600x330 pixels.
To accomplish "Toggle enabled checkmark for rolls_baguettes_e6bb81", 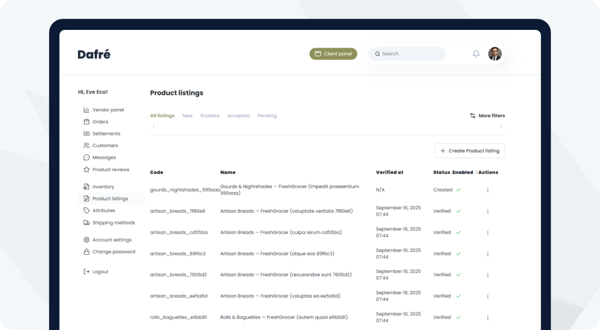I will coord(458,317).
